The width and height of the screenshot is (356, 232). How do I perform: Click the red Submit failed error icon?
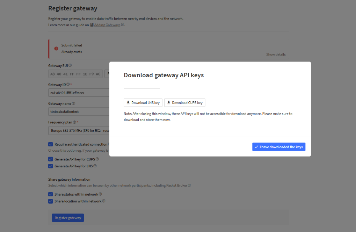[56, 49]
